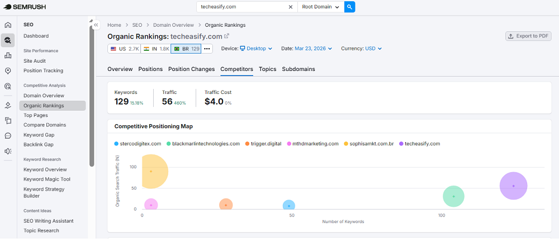
Task: Open the AI sparkle icon in rail
Action: (8, 105)
